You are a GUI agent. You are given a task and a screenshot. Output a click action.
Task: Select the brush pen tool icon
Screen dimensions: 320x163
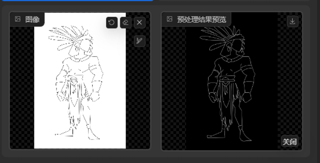(x=140, y=41)
